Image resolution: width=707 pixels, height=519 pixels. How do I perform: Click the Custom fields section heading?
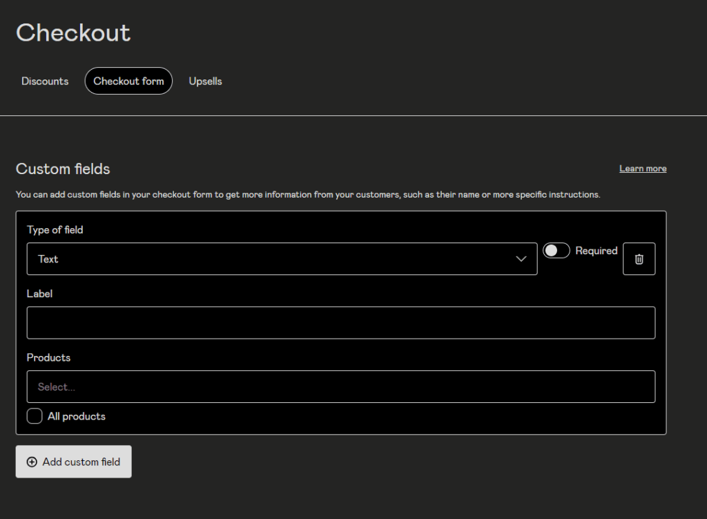pyautogui.click(x=63, y=169)
